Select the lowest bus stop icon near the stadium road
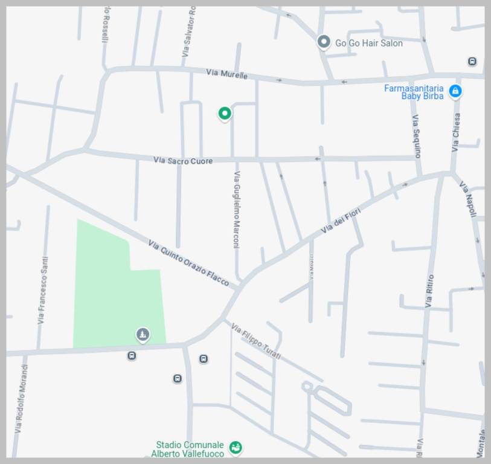The height and width of the screenshot is (464, 491). pos(177,378)
